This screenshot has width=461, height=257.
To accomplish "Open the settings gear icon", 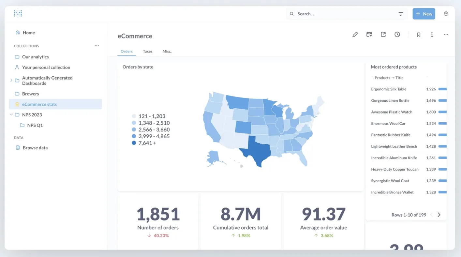I will coord(446,14).
